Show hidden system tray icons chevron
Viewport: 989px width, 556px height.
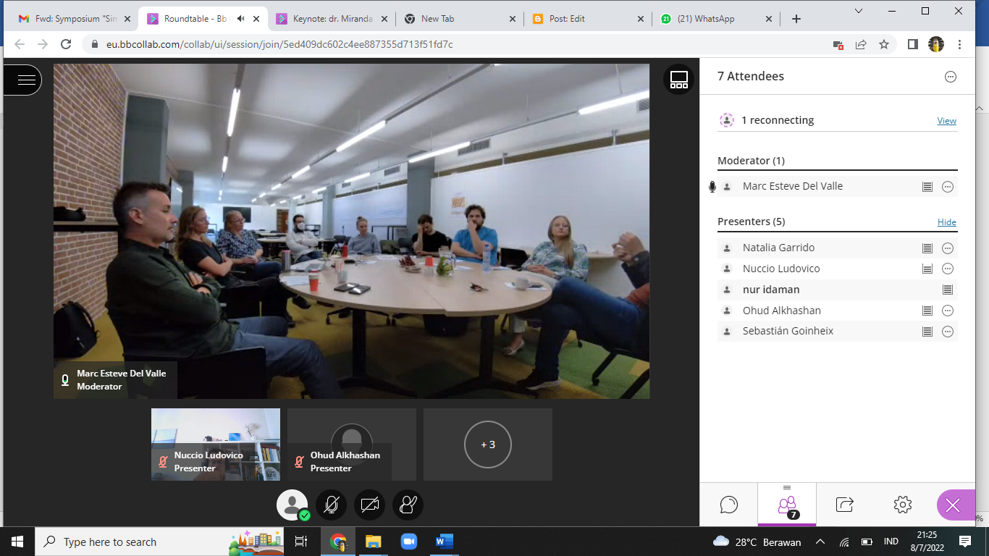[820, 542]
